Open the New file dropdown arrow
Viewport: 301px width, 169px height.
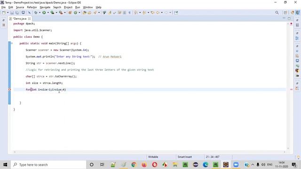[x=8, y=13]
